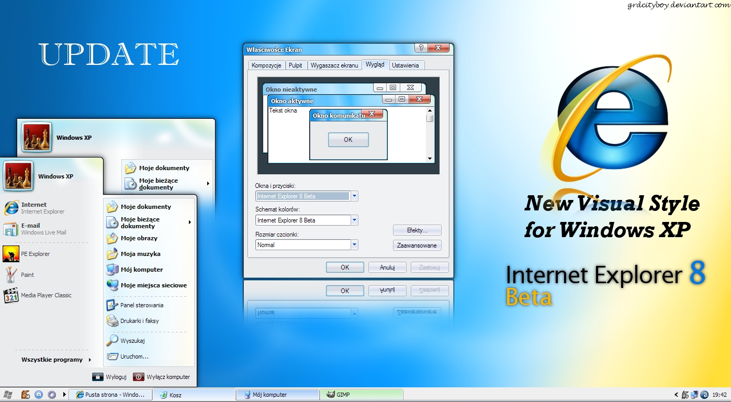Switch to Mój komputer taskbar button

(x=277, y=395)
